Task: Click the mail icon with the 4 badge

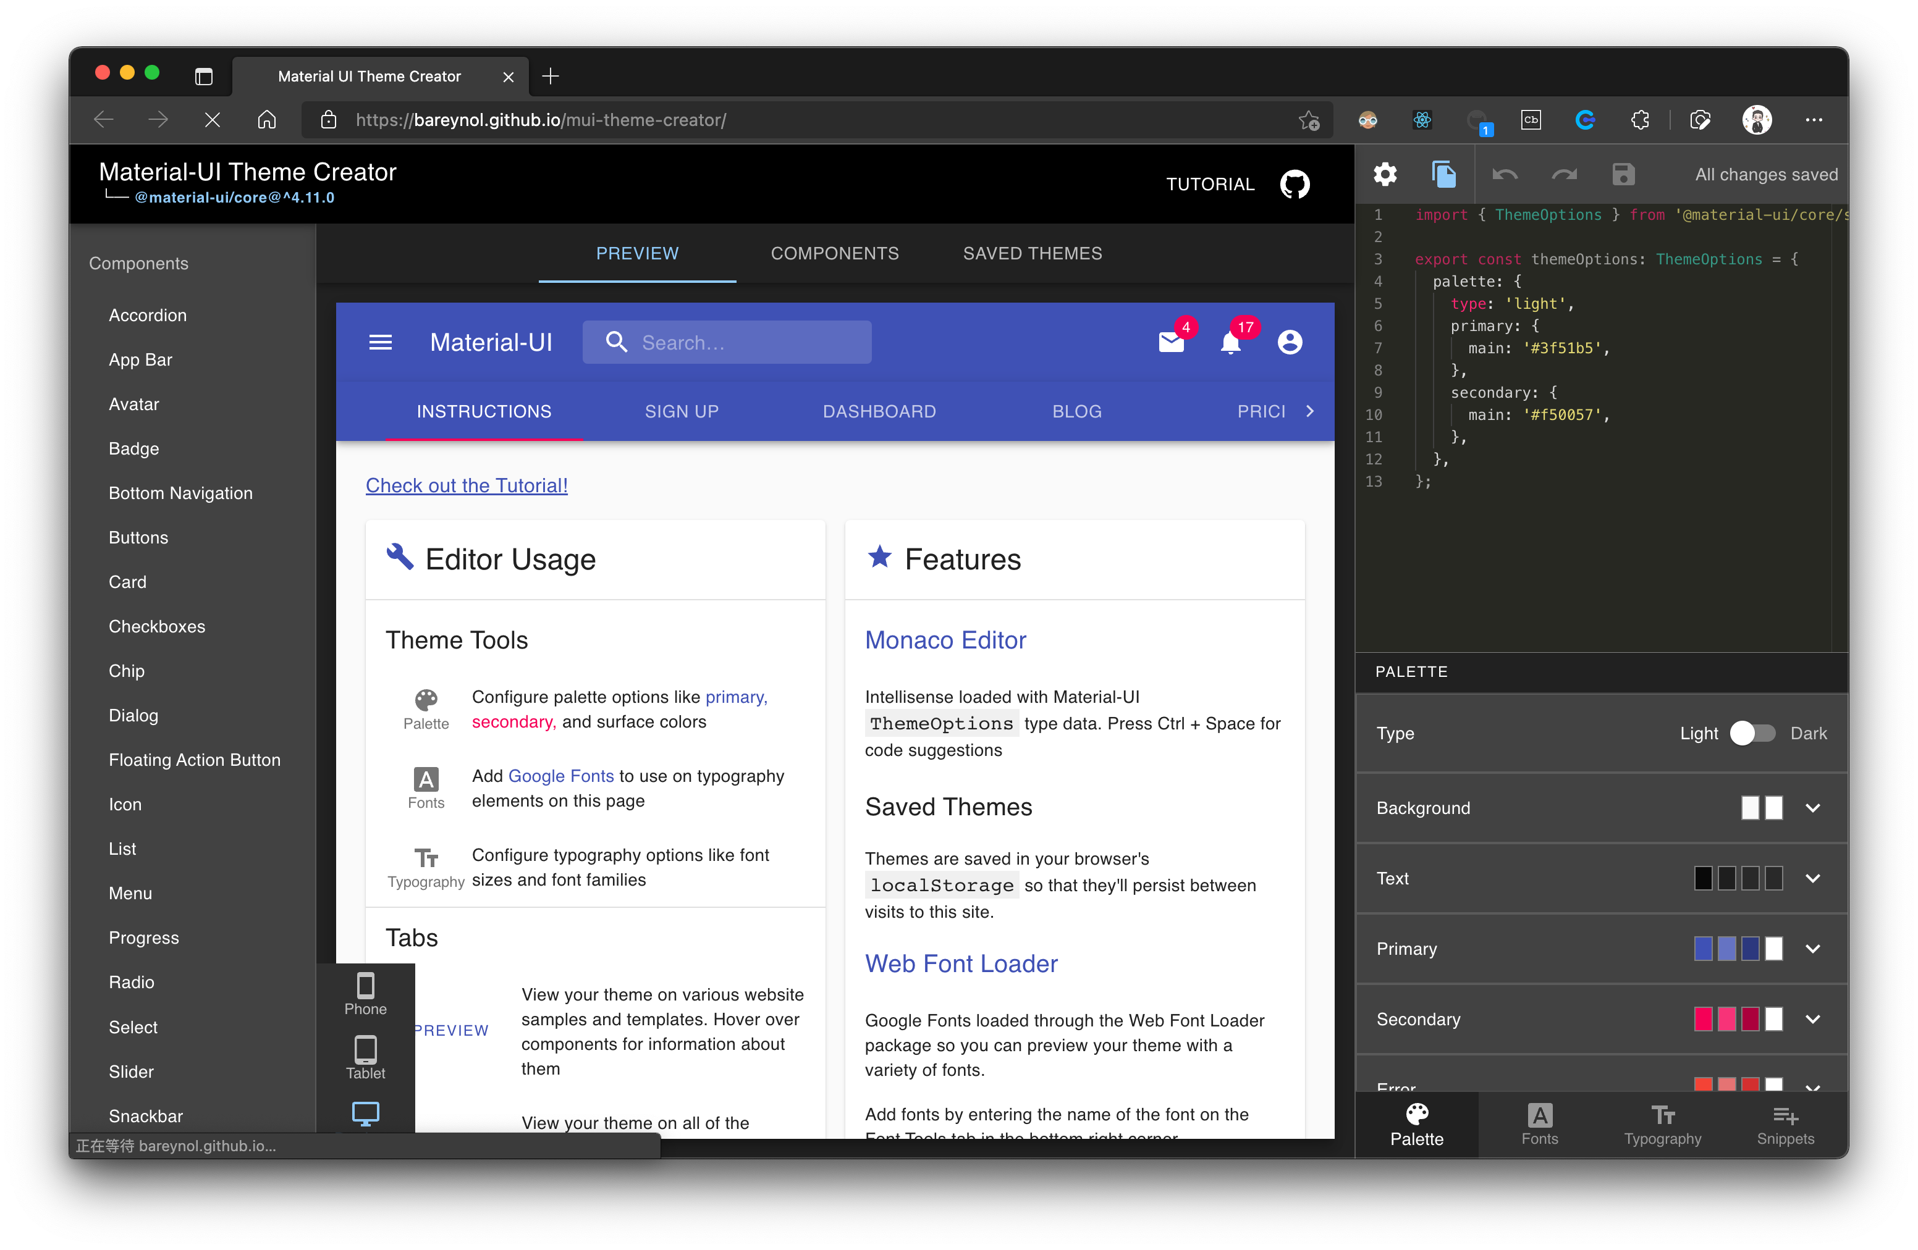Action: tap(1170, 342)
